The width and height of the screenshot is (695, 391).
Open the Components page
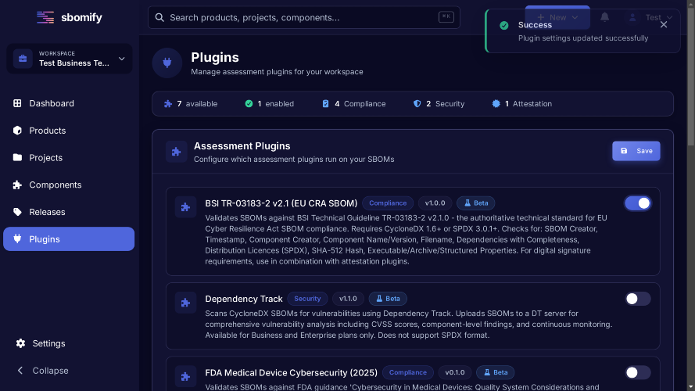point(69,185)
